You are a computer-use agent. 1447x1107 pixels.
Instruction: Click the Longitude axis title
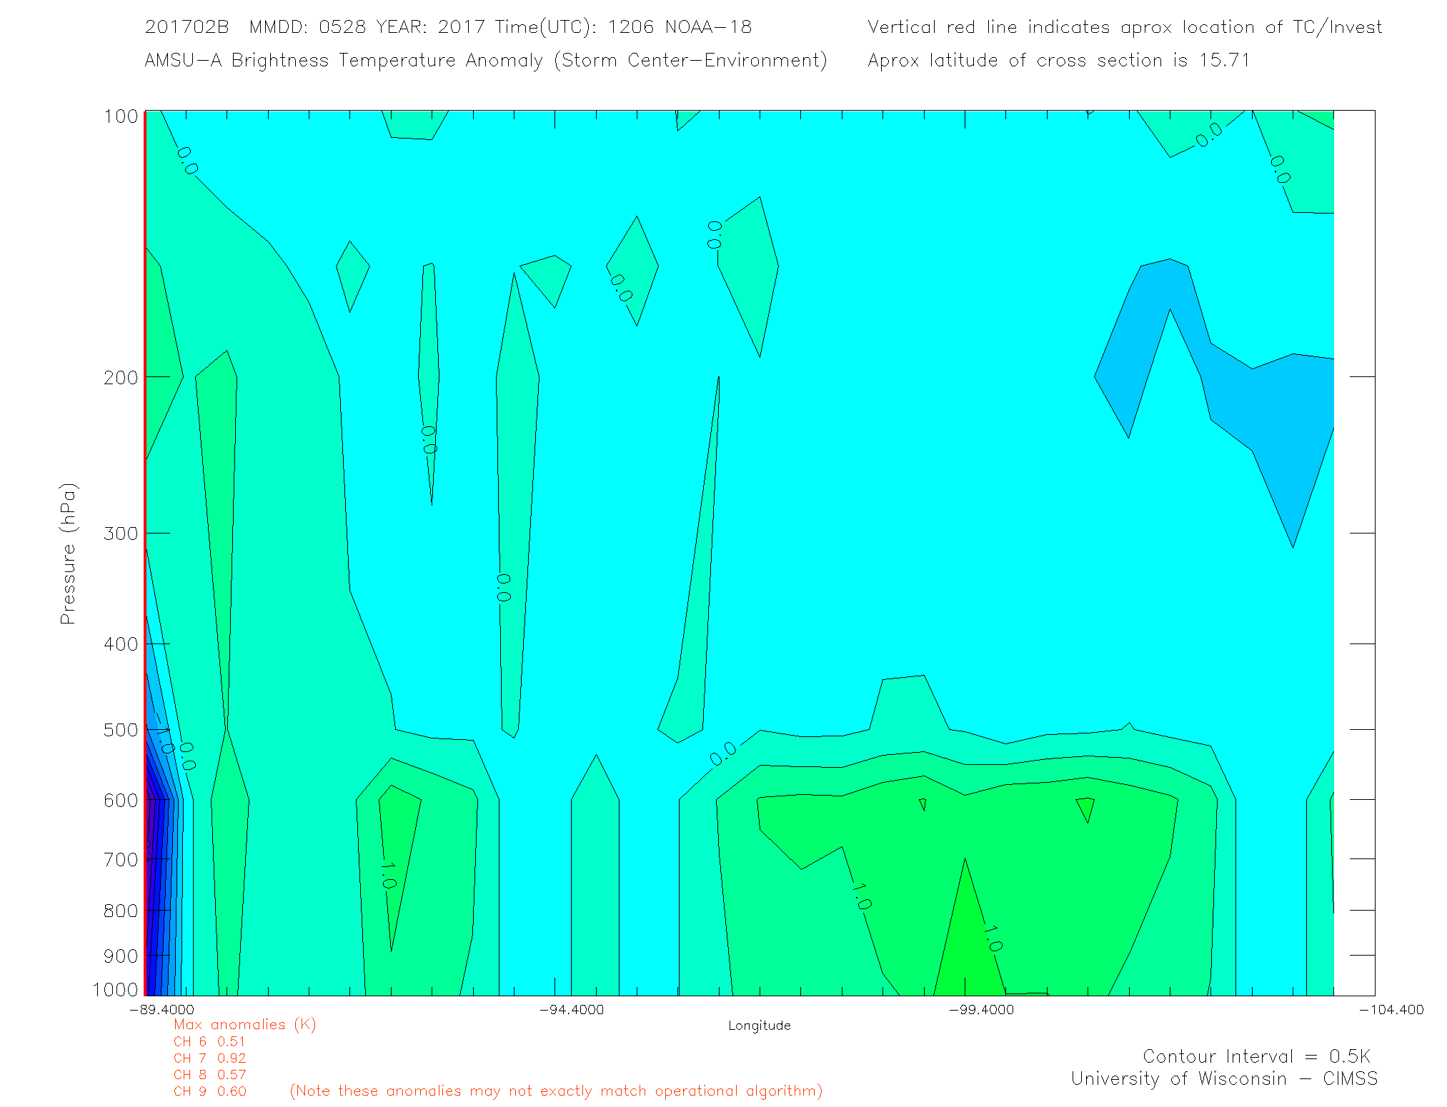click(x=759, y=1026)
